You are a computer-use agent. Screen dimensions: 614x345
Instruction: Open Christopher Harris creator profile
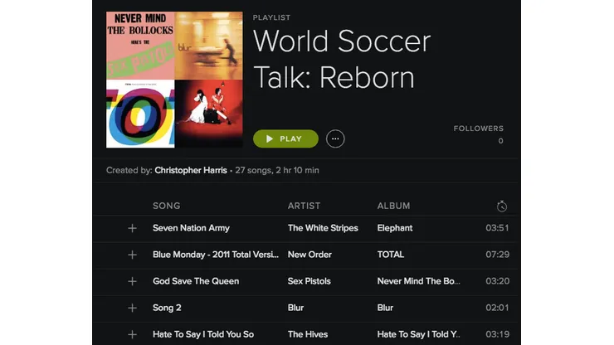[189, 170]
